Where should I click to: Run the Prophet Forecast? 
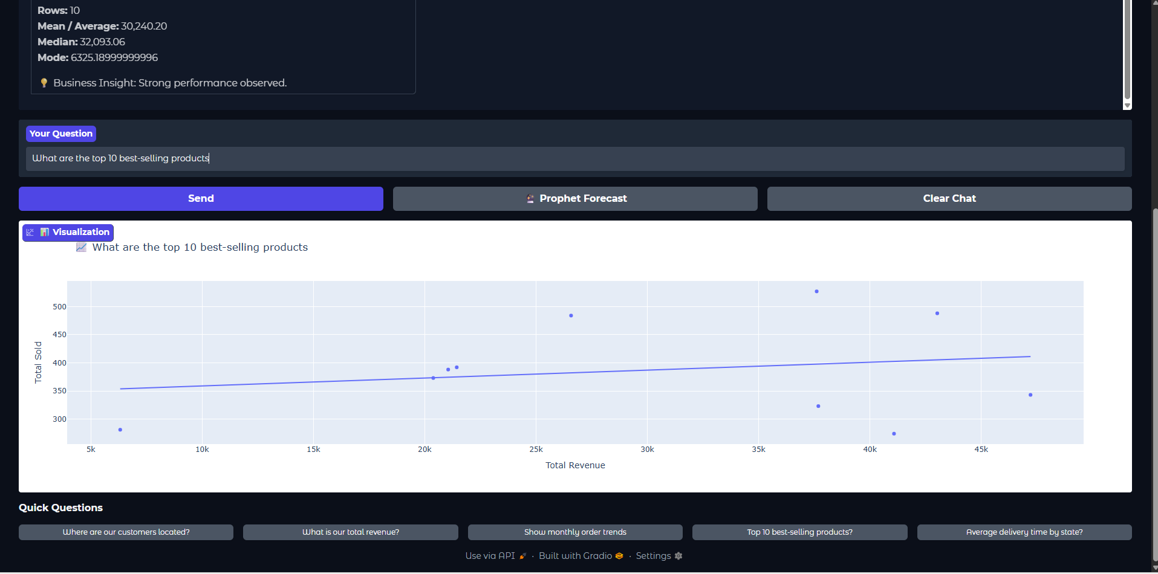(x=574, y=199)
